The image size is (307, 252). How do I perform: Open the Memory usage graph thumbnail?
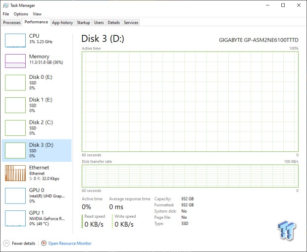click(x=15, y=61)
